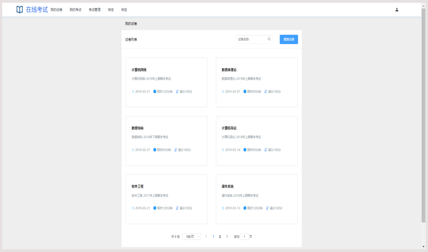The image size is (428, 252).
Task: Click 满分100分 on 操作系统 card
Action: pos(276,208)
